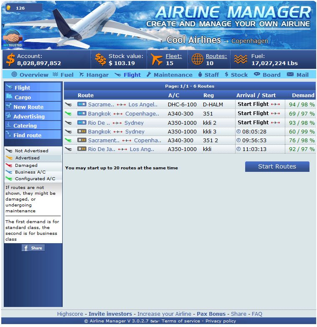Click the departed badge on Sacramento–Copenhagen row

click(x=82, y=140)
